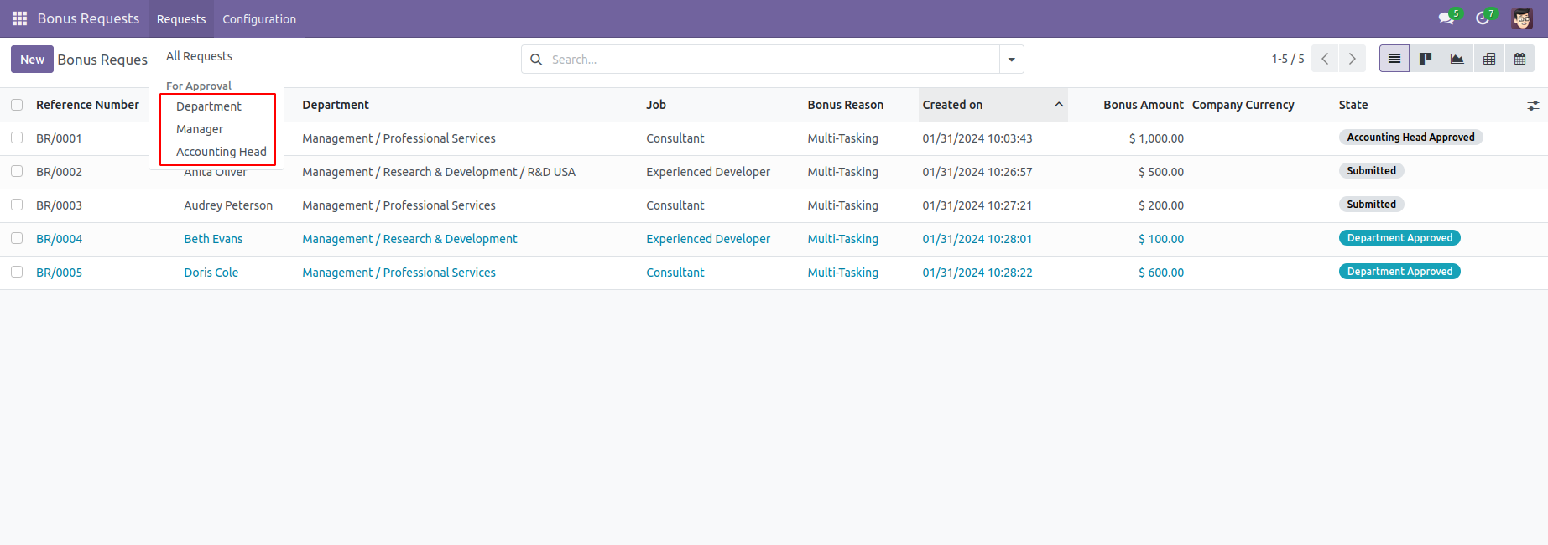Open the activities clock icon
This screenshot has width=1548, height=545.
(1483, 18)
